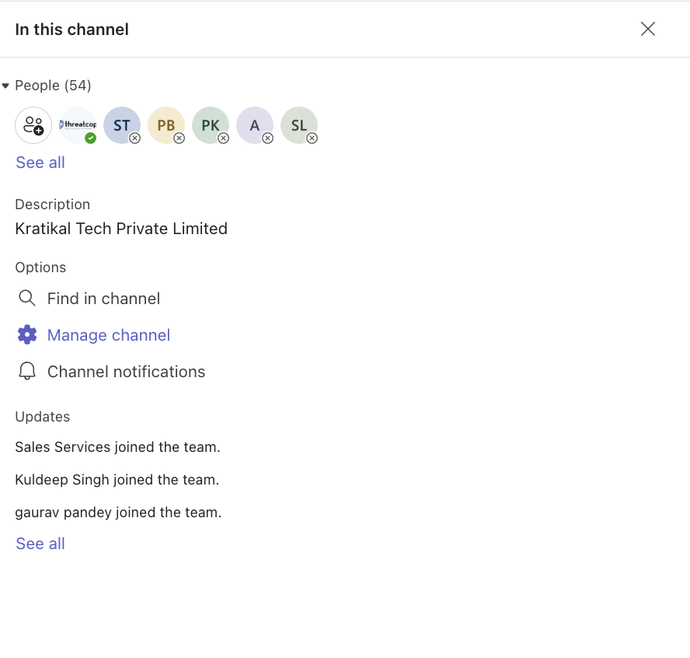
Task: Open the SL member avatar
Action: (x=299, y=125)
